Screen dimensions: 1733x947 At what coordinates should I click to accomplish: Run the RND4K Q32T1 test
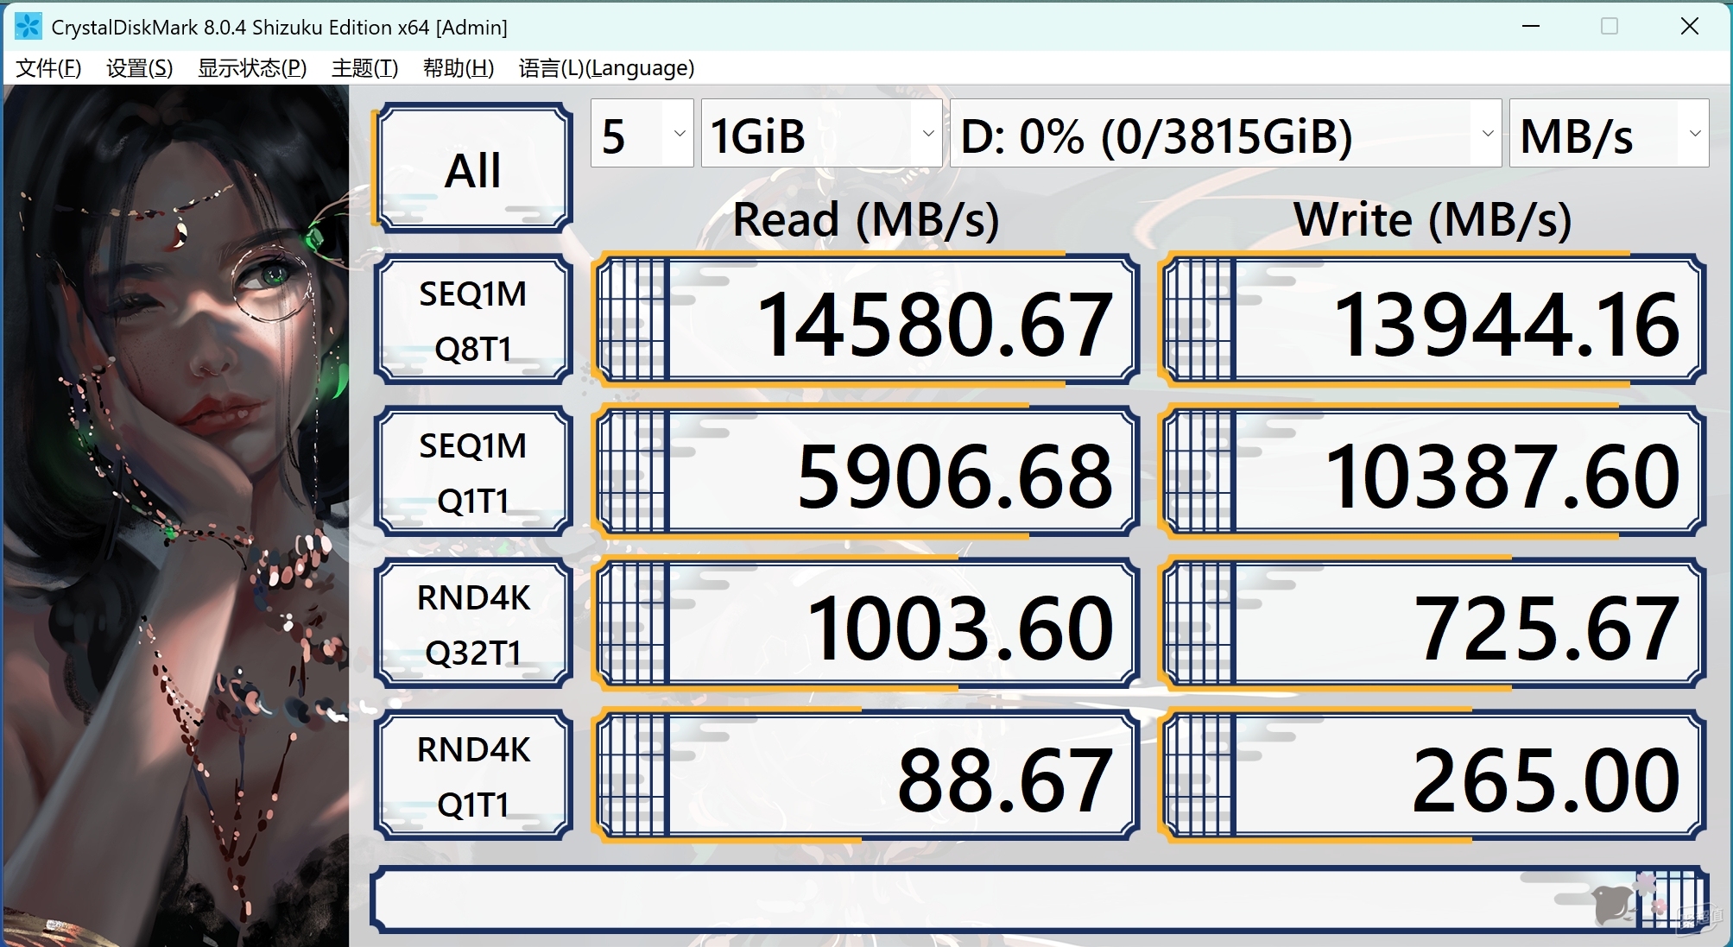pos(473,624)
